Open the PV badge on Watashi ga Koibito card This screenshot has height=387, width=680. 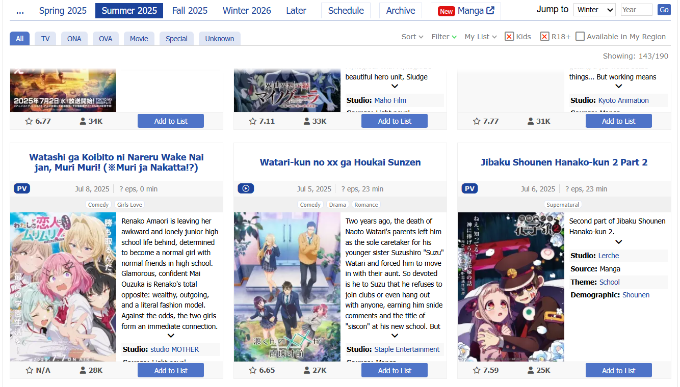click(22, 189)
